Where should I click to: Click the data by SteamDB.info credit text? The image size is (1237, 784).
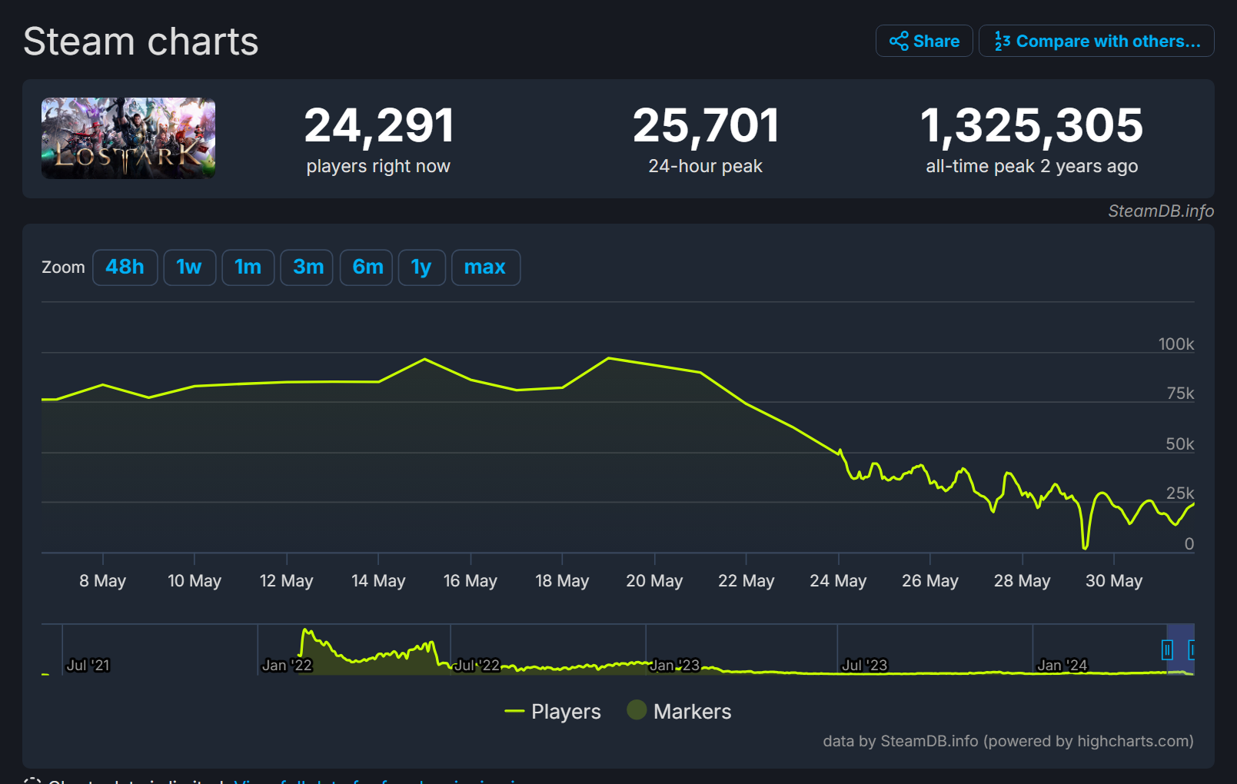tap(1008, 741)
